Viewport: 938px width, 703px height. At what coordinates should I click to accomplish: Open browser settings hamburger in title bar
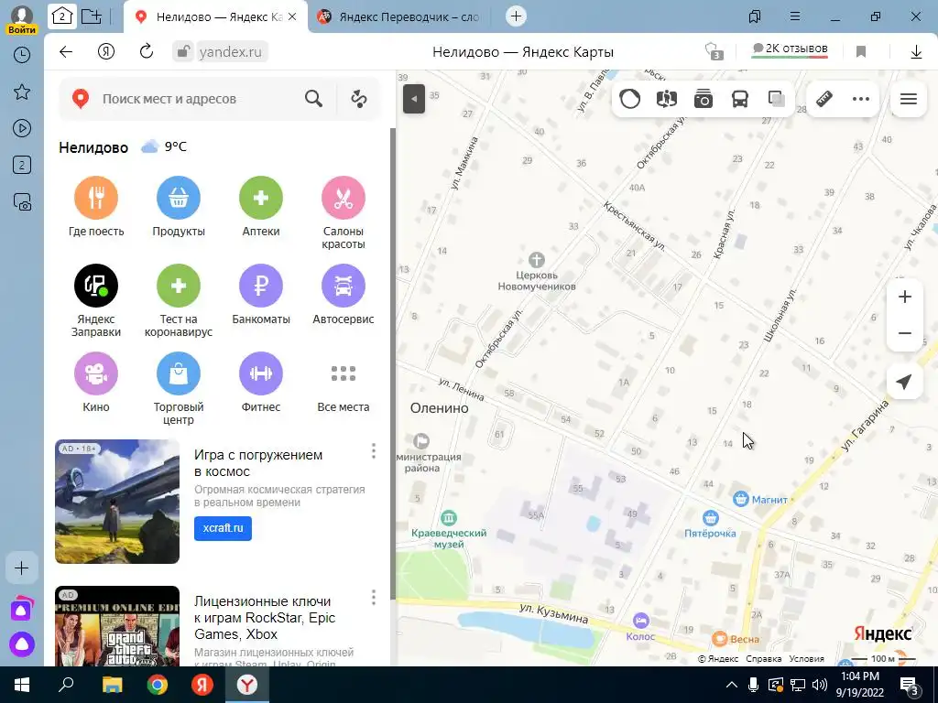[x=795, y=16]
